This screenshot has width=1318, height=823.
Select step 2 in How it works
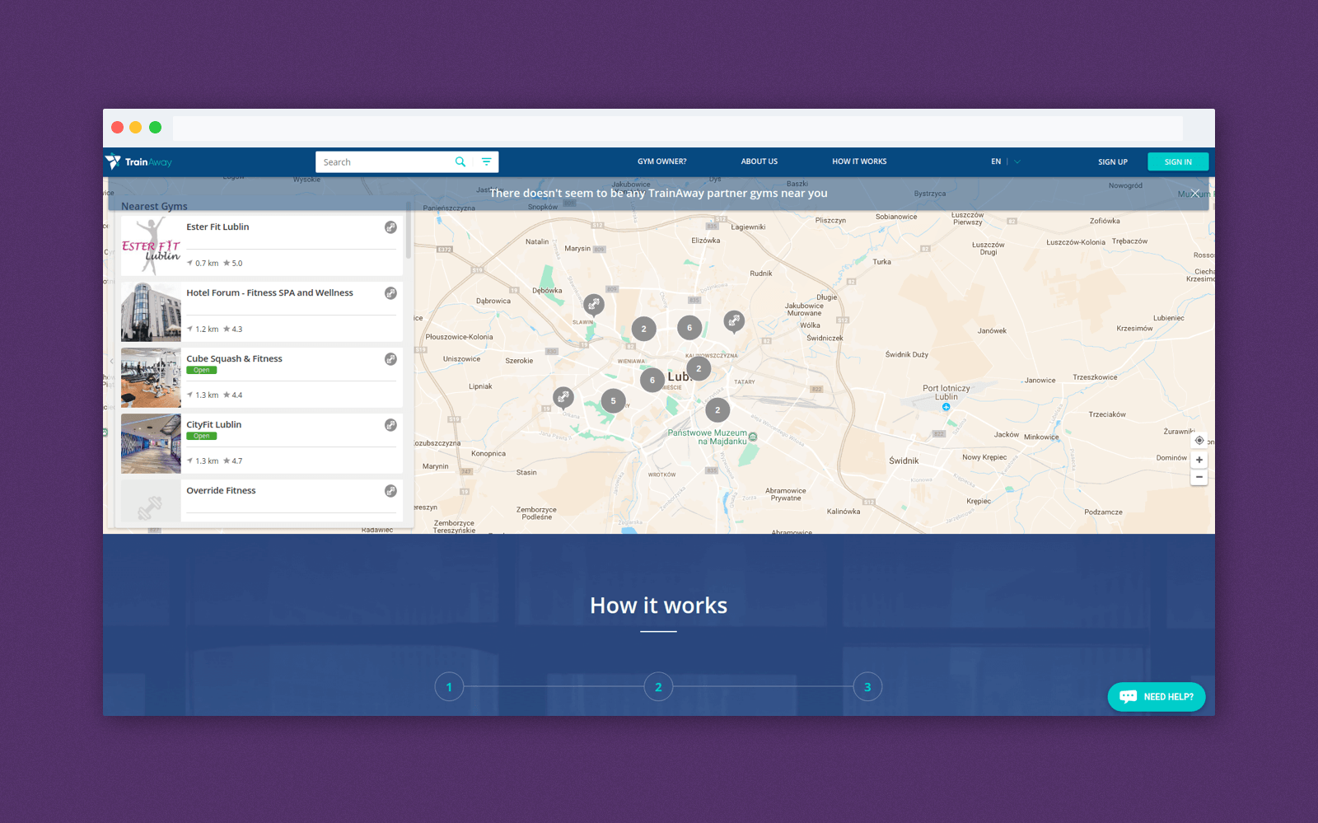(x=658, y=686)
